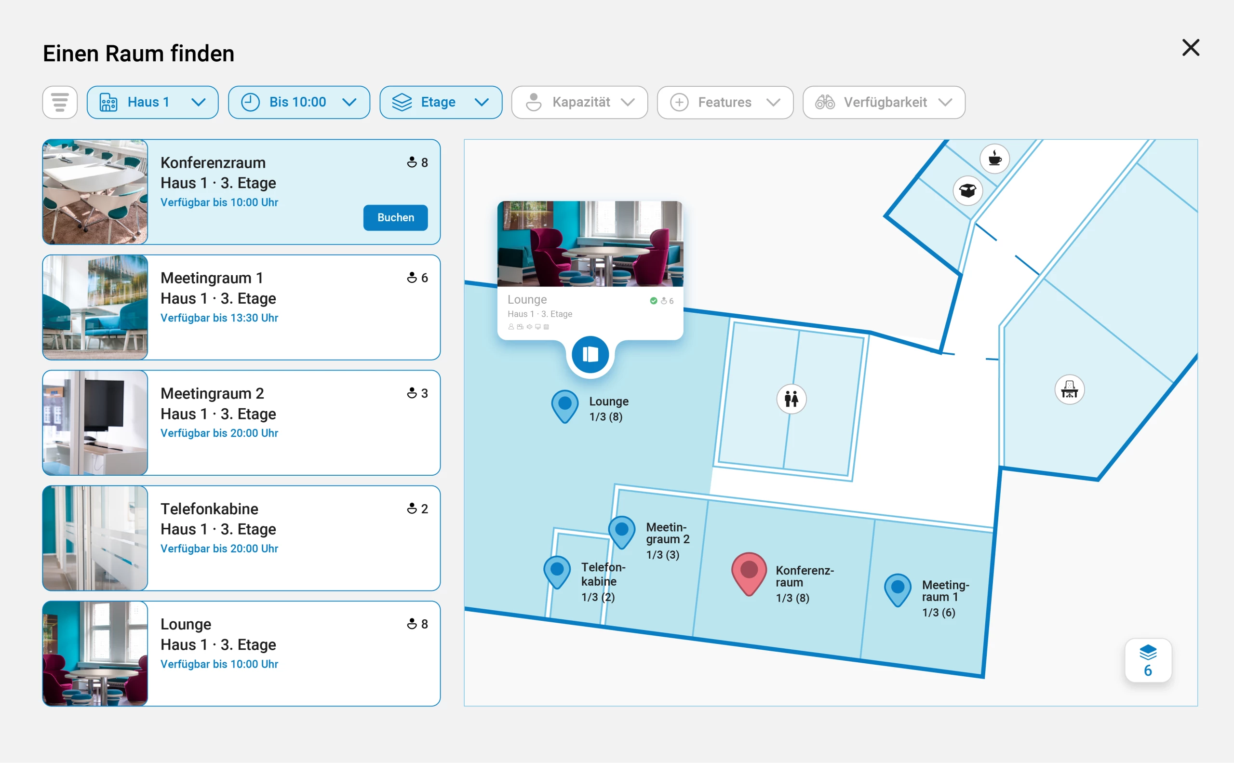Click the Meetingraum 1 map pin
This screenshot has width=1234, height=763.
click(x=898, y=589)
